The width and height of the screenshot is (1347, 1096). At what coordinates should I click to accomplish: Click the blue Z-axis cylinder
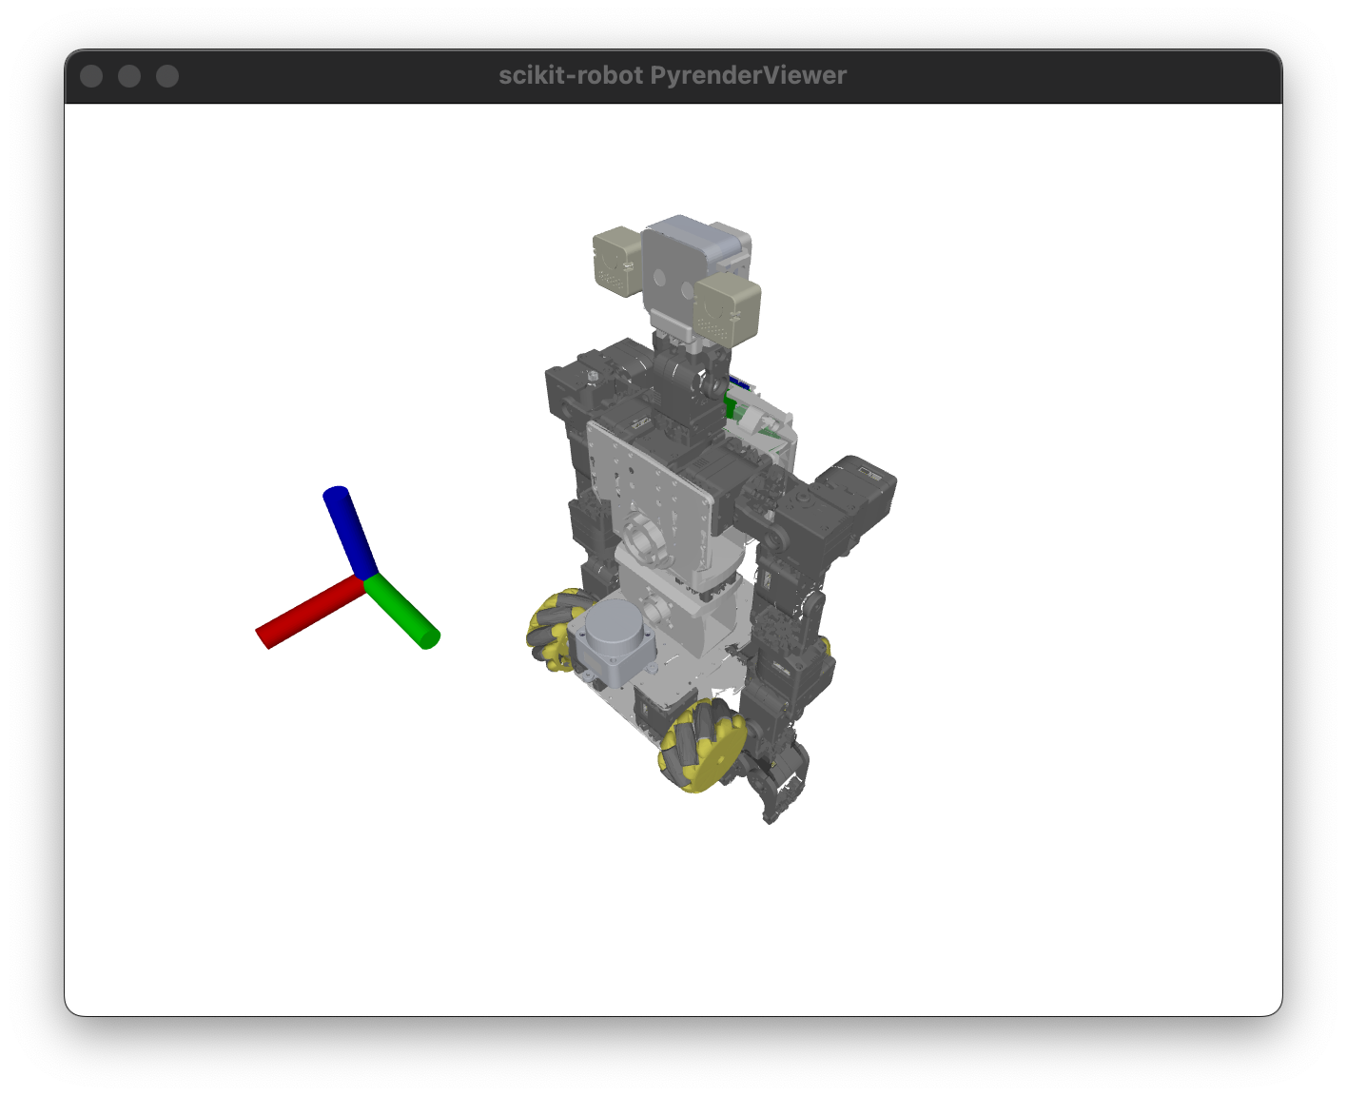tap(349, 531)
